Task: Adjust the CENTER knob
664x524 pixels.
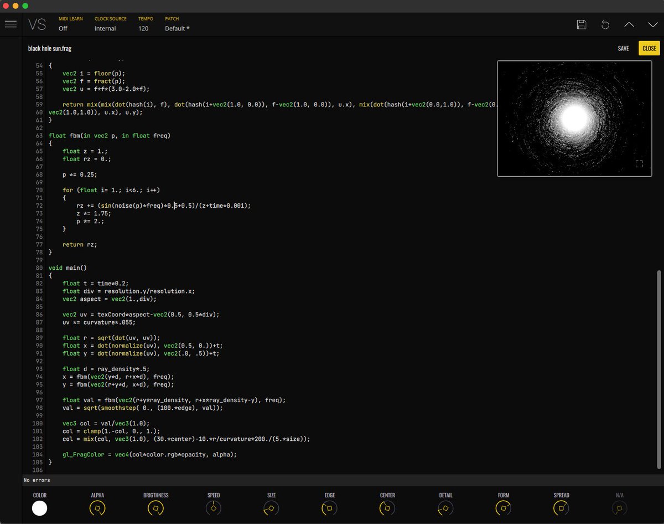Action: 387,508
